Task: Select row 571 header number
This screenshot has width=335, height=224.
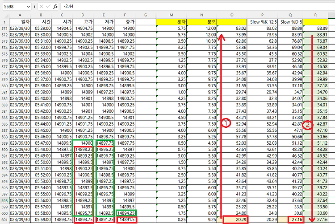Action: (4, 29)
